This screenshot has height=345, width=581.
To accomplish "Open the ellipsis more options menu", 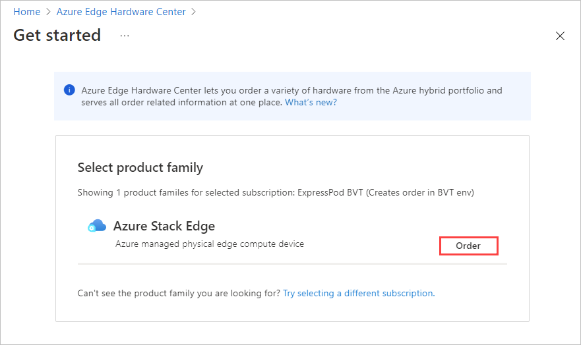I will click(125, 36).
